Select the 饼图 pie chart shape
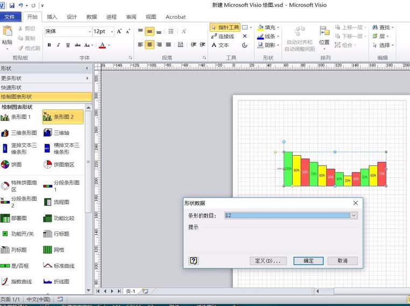Viewport: 410px width, 306px height. [x=11, y=164]
